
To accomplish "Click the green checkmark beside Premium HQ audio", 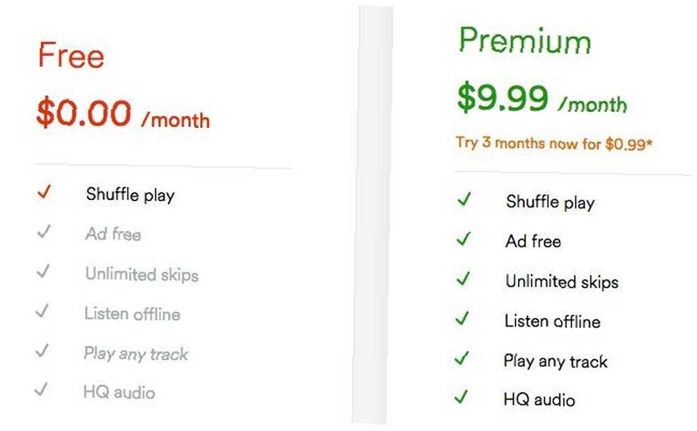I will (461, 396).
